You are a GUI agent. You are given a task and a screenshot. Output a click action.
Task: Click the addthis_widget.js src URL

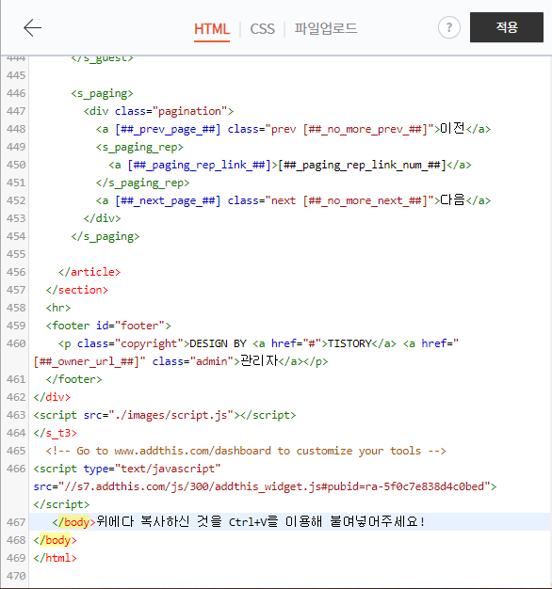[274, 486]
